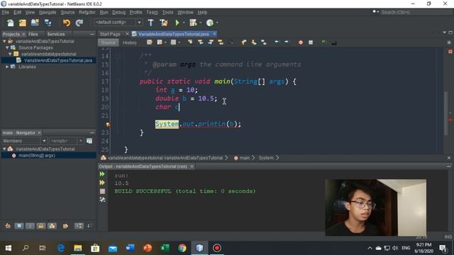Run the project with green play icon

[177, 23]
